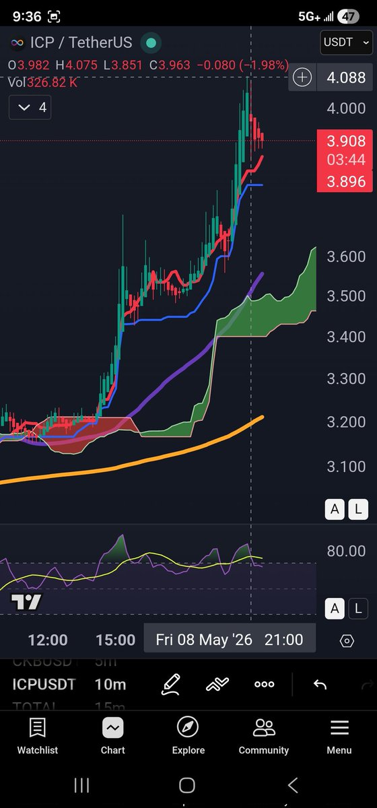Tap the 12:00 time axis label
The height and width of the screenshot is (808, 377).
[x=48, y=640]
